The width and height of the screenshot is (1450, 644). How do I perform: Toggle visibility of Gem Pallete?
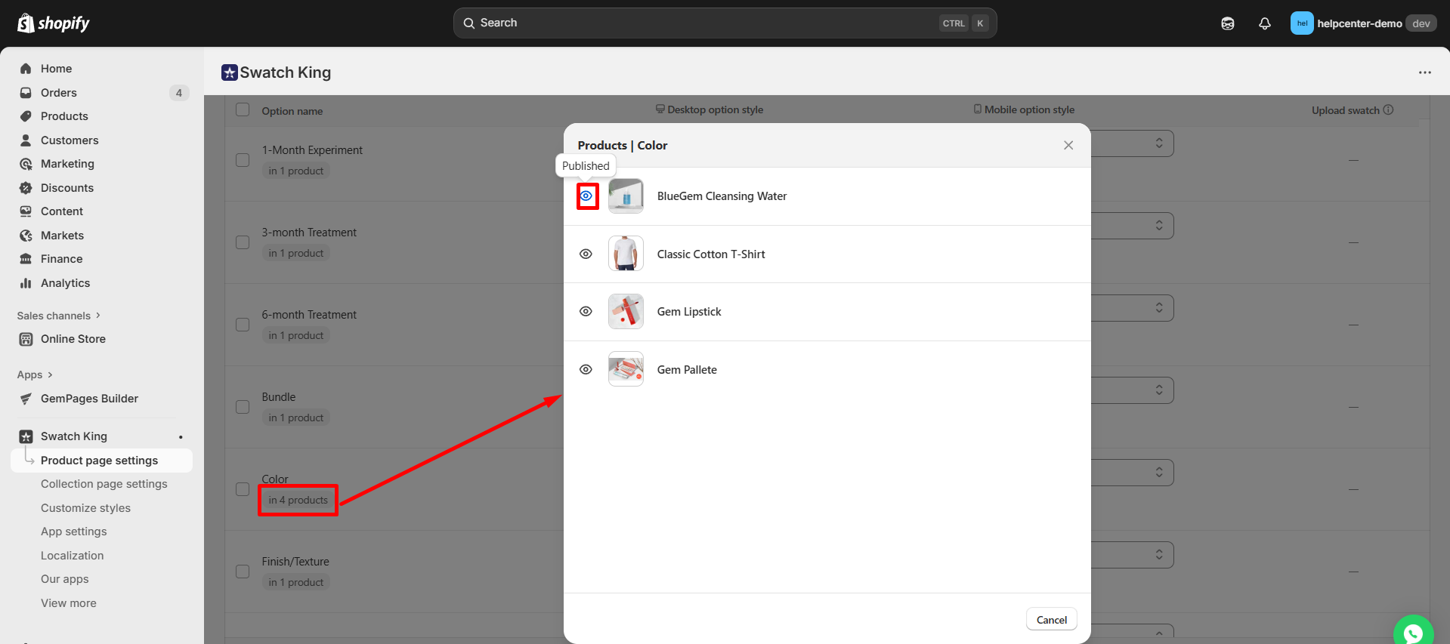tap(586, 370)
